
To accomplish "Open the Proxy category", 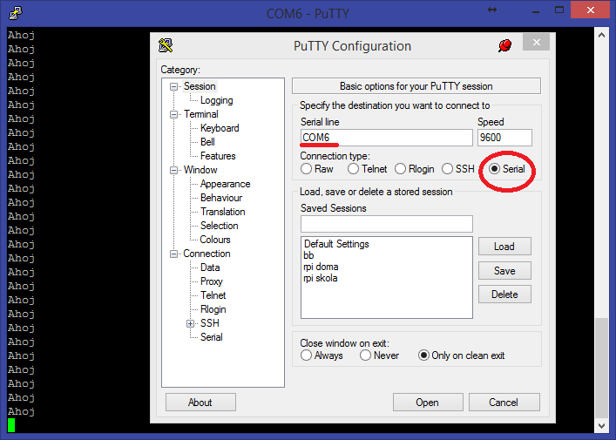I will pos(212,281).
